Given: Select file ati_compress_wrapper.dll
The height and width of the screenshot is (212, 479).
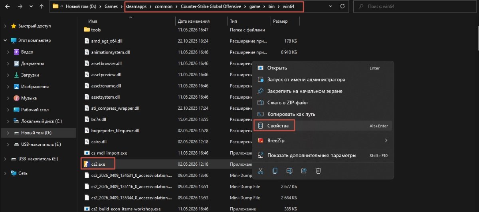Looking at the screenshot, I should pyautogui.click(x=115, y=108).
